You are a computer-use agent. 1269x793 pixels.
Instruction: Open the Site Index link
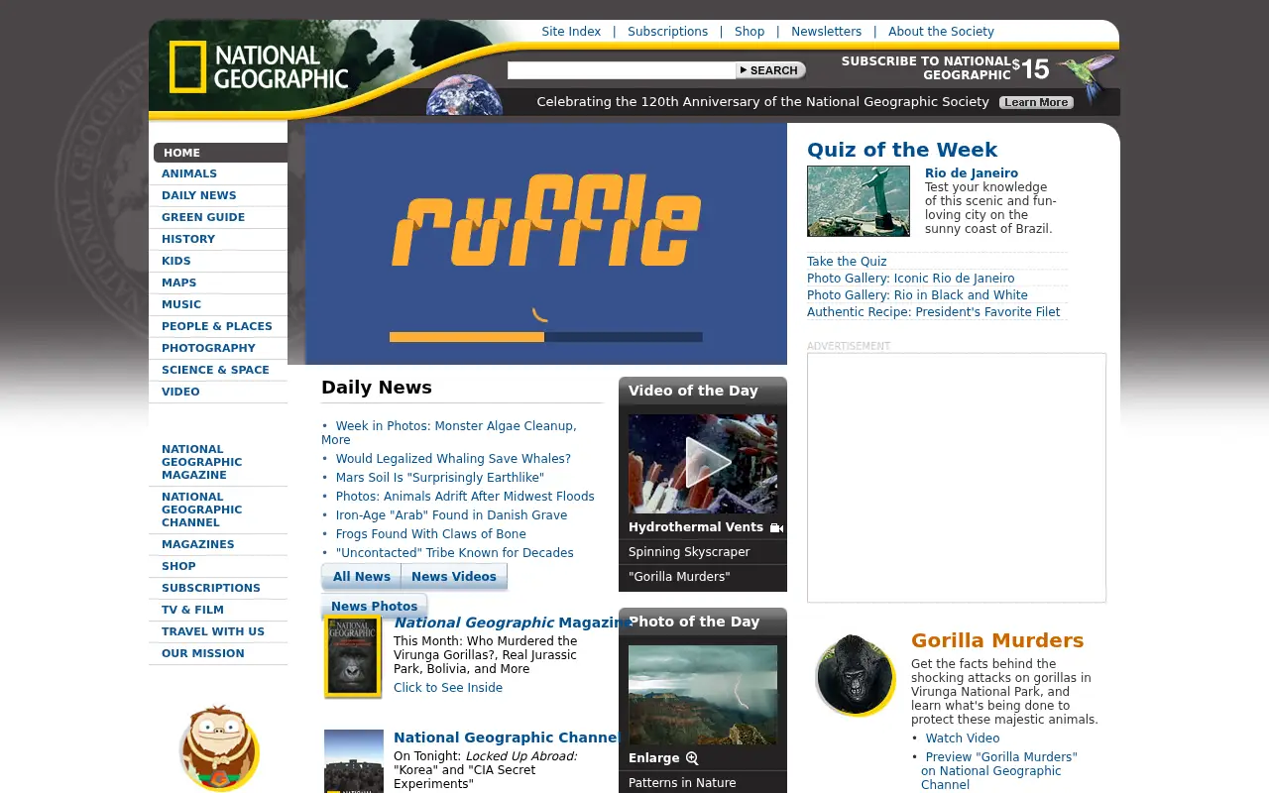[571, 32]
